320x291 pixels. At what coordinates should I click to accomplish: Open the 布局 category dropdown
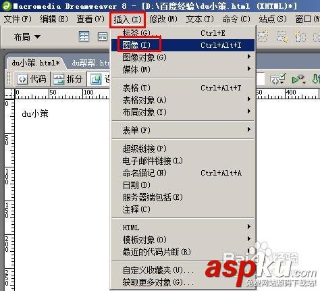(27, 36)
